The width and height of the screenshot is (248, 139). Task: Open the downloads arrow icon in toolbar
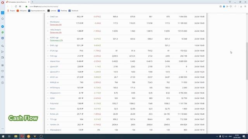tap(241, 7)
